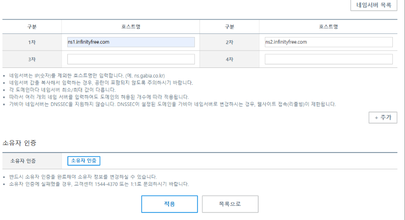Viewport: 405px width, 220px height.
Task: Start verification with the 소유자 인증 button
Action: tap(84, 161)
